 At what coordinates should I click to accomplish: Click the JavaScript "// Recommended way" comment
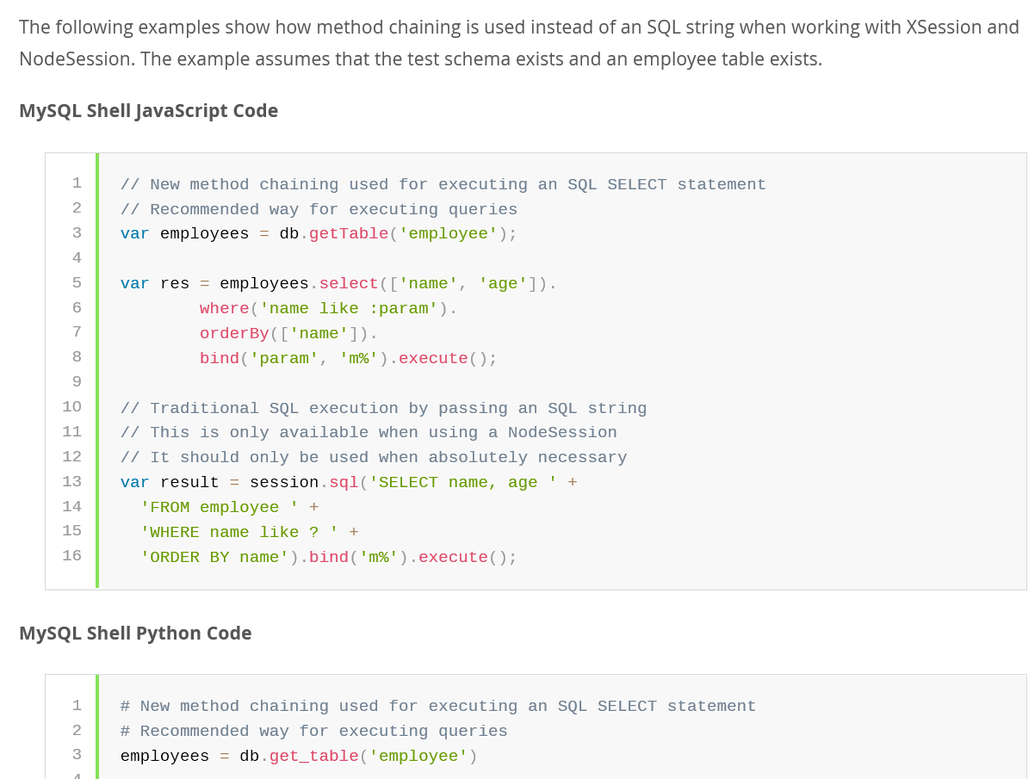pos(319,210)
